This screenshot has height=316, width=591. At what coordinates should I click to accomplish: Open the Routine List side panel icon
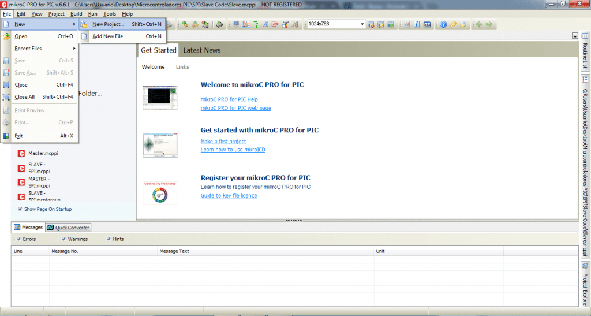585,36
